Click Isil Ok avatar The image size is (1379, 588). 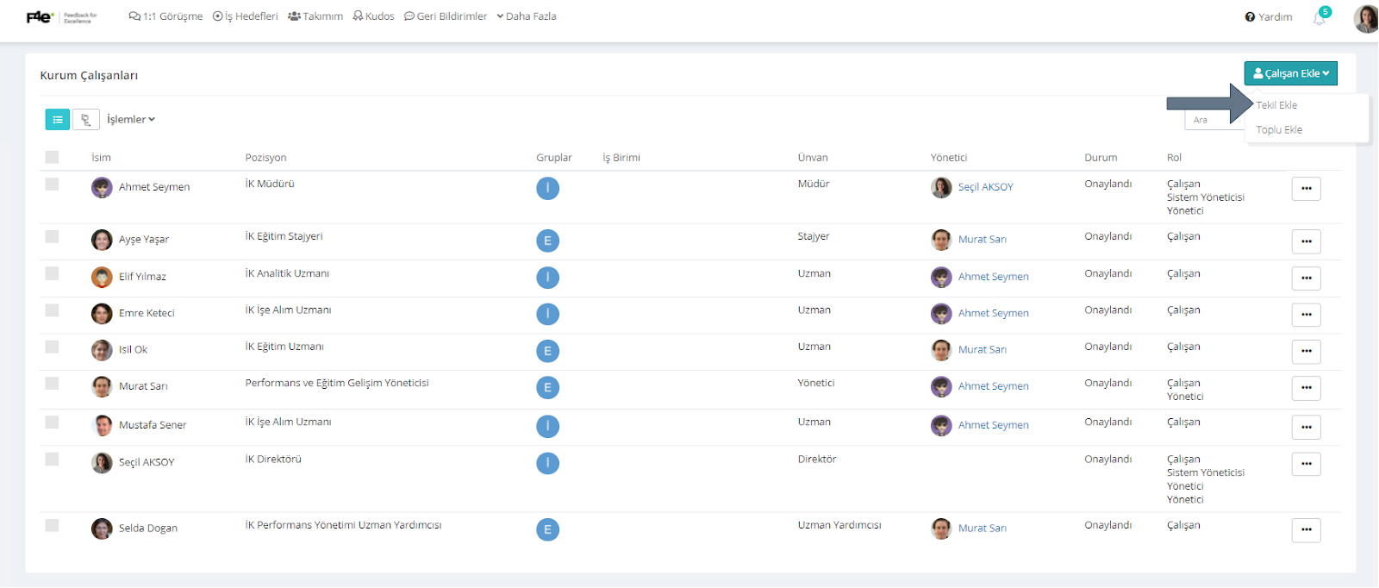point(102,350)
